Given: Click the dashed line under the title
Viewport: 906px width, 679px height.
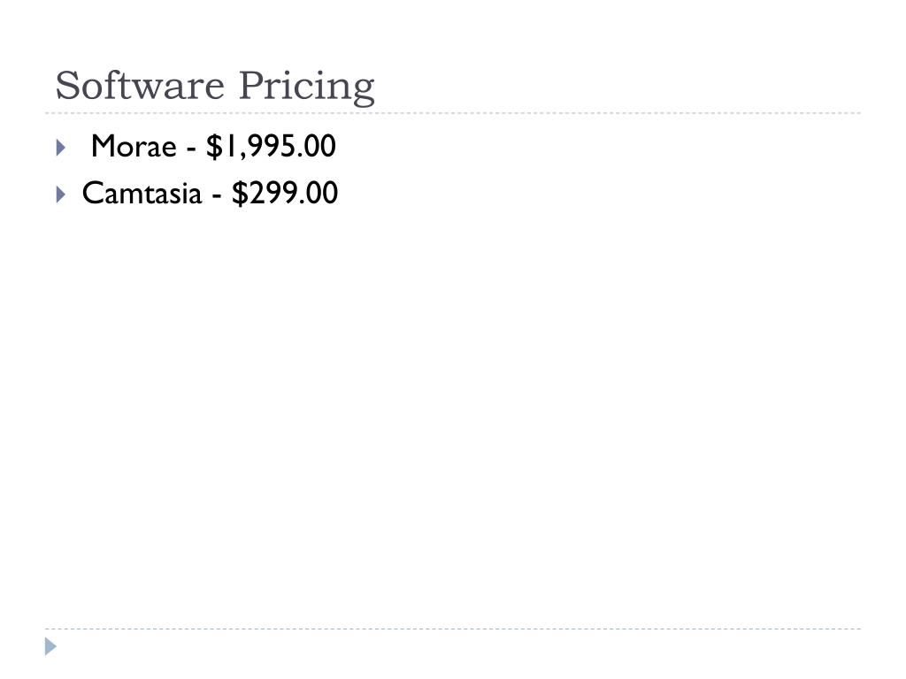Looking at the screenshot, I should coord(453,113).
